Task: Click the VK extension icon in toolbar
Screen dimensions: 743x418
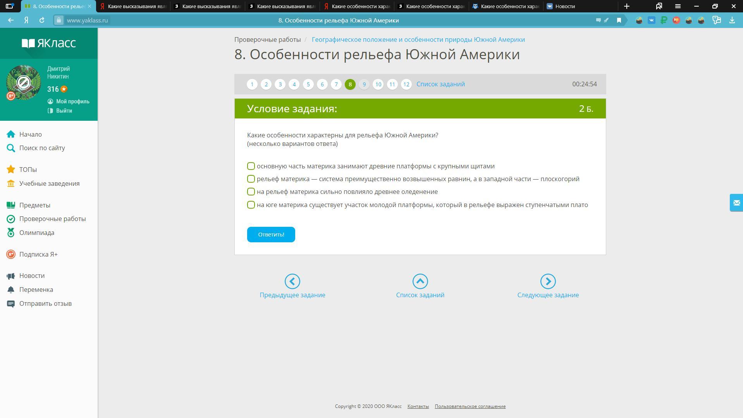Action: click(652, 21)
